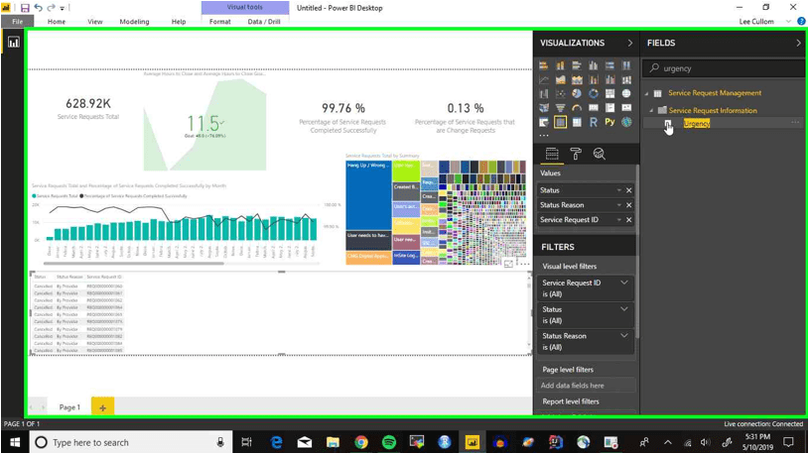Open the File menu

(18, 22)
